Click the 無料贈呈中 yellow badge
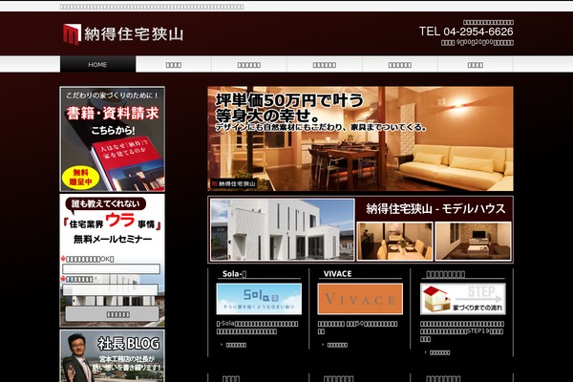The image size is (573, 382). click(x=80, y=178)
